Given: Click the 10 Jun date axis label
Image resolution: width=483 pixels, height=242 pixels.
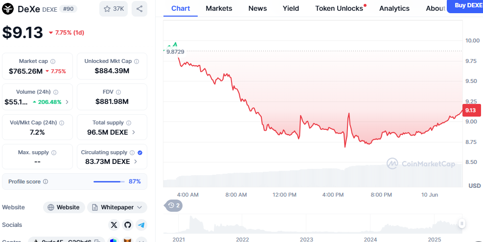Looking at the screenshot, I should click(429, 195).
